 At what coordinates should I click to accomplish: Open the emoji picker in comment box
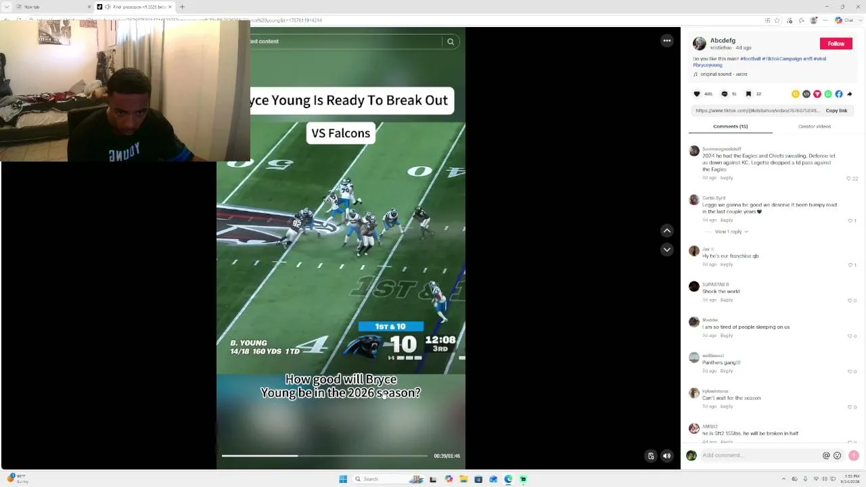[838, 456]
